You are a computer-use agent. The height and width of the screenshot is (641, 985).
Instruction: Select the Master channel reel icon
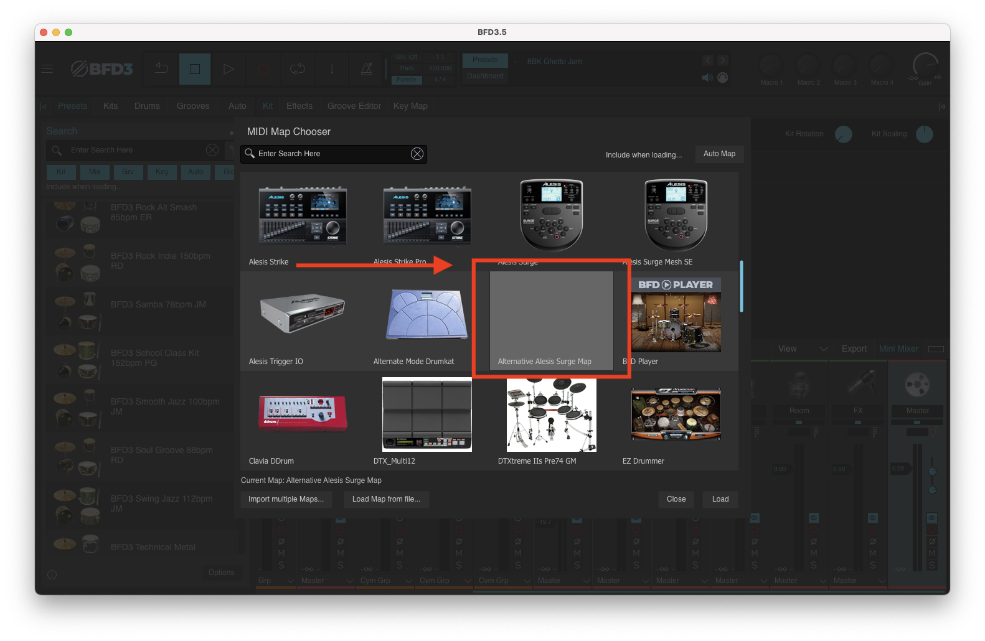918,385
